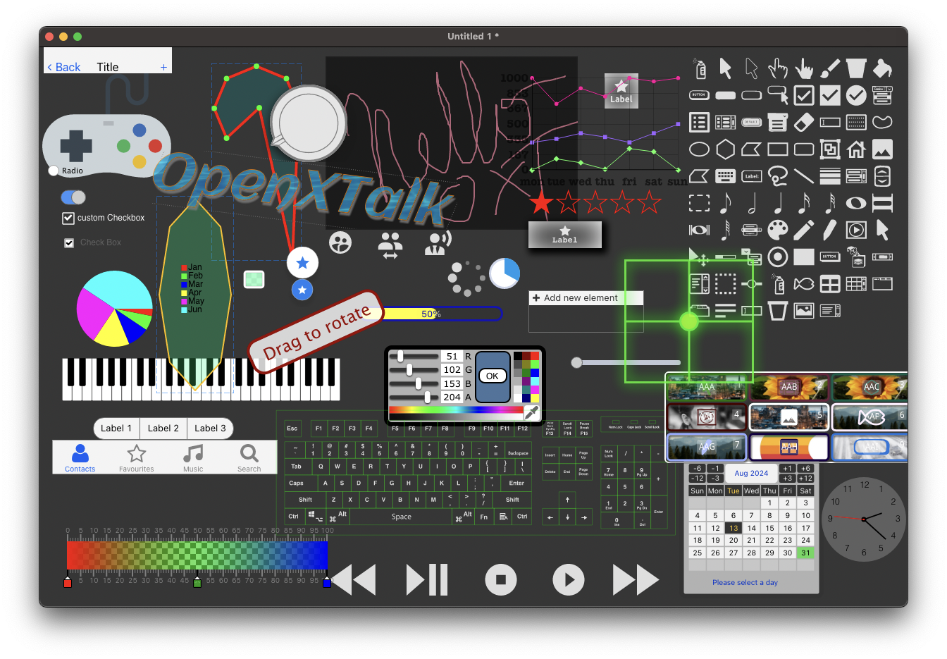Image resolution: width=947 pixels, height=659 pixels.
Task: Select Label 1 segment
Action: (116, 429)
